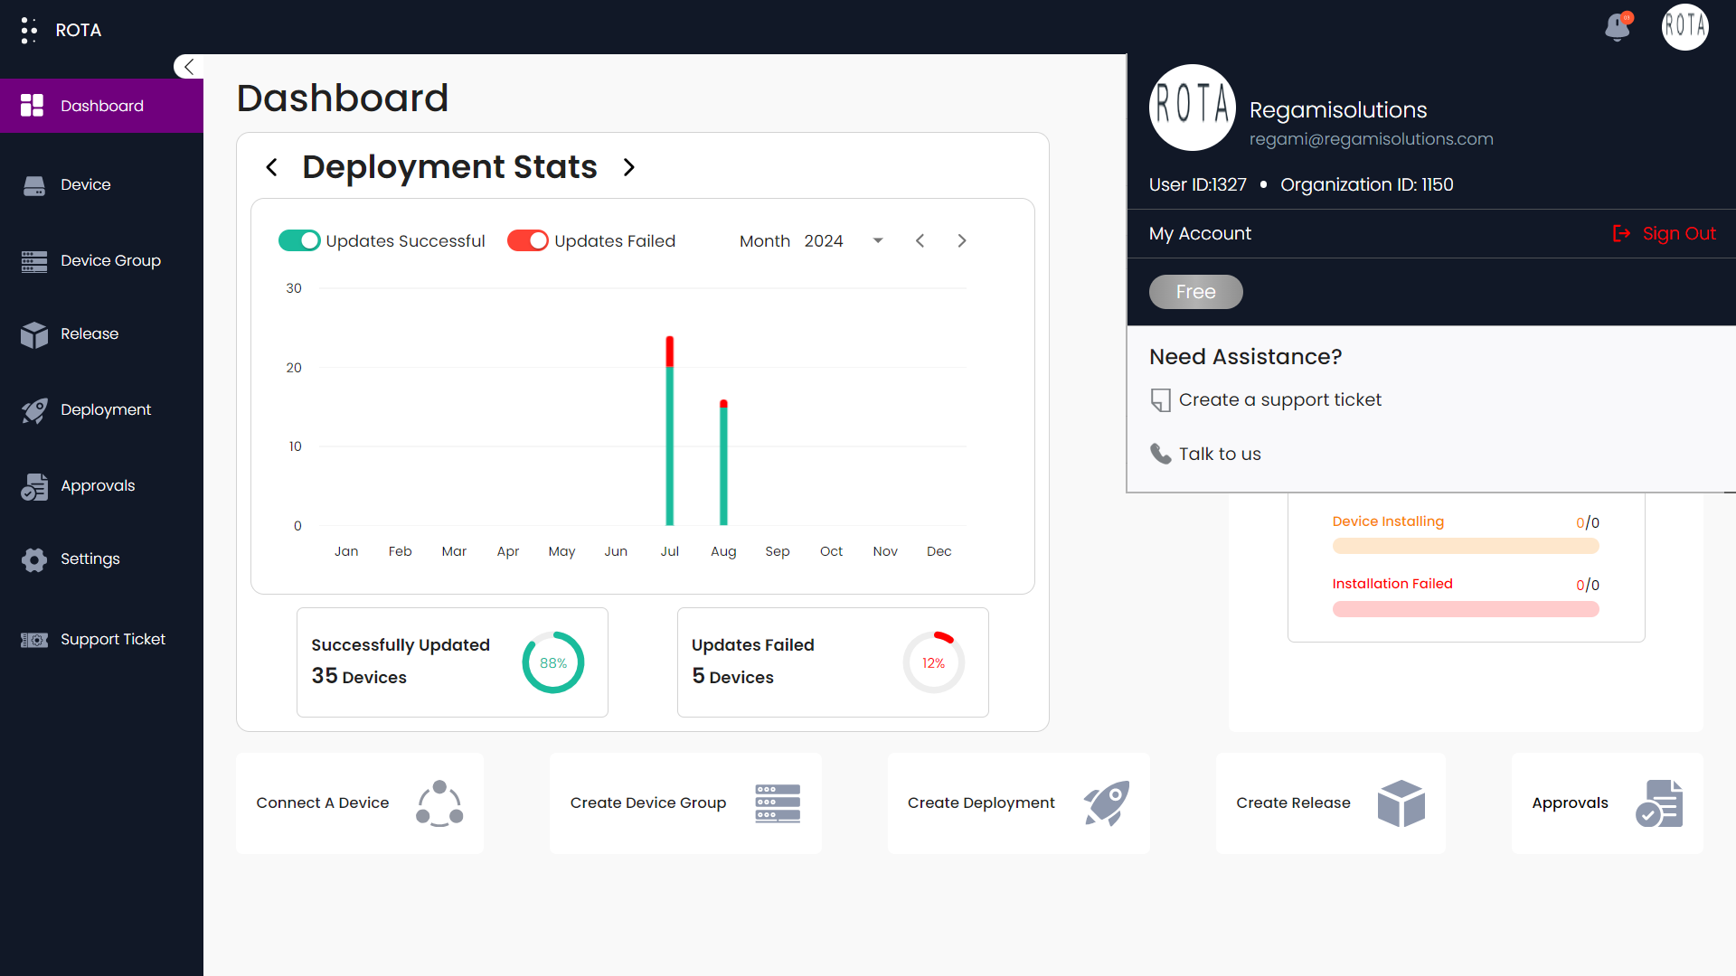The image size is (1736, 976).
Task: Click the Connect A Device nodes icon
Action: point(439,802)
